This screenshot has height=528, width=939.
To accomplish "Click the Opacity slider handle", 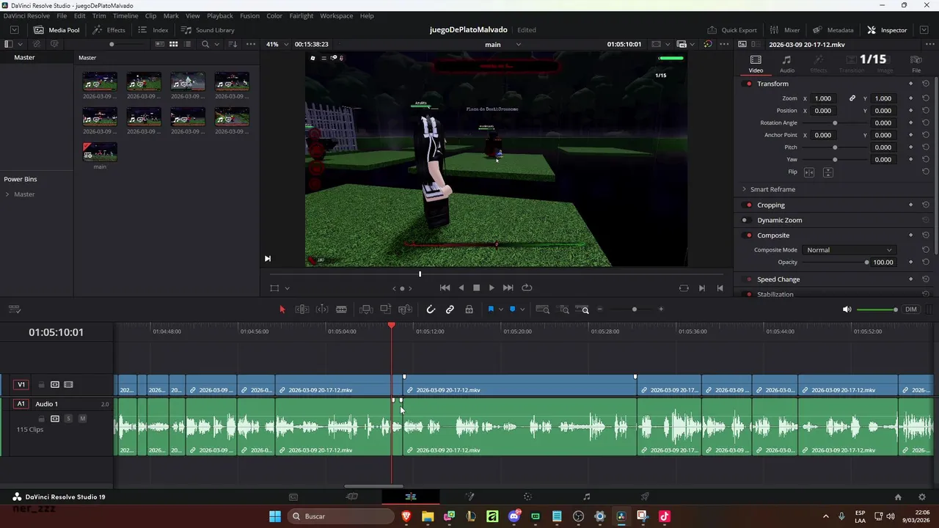I will click(x=866, y=263).
